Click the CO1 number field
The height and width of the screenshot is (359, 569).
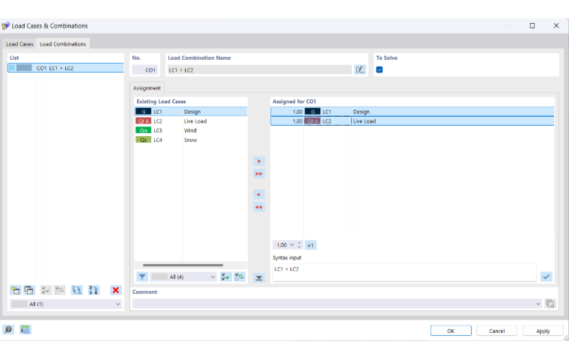(144, 70)
